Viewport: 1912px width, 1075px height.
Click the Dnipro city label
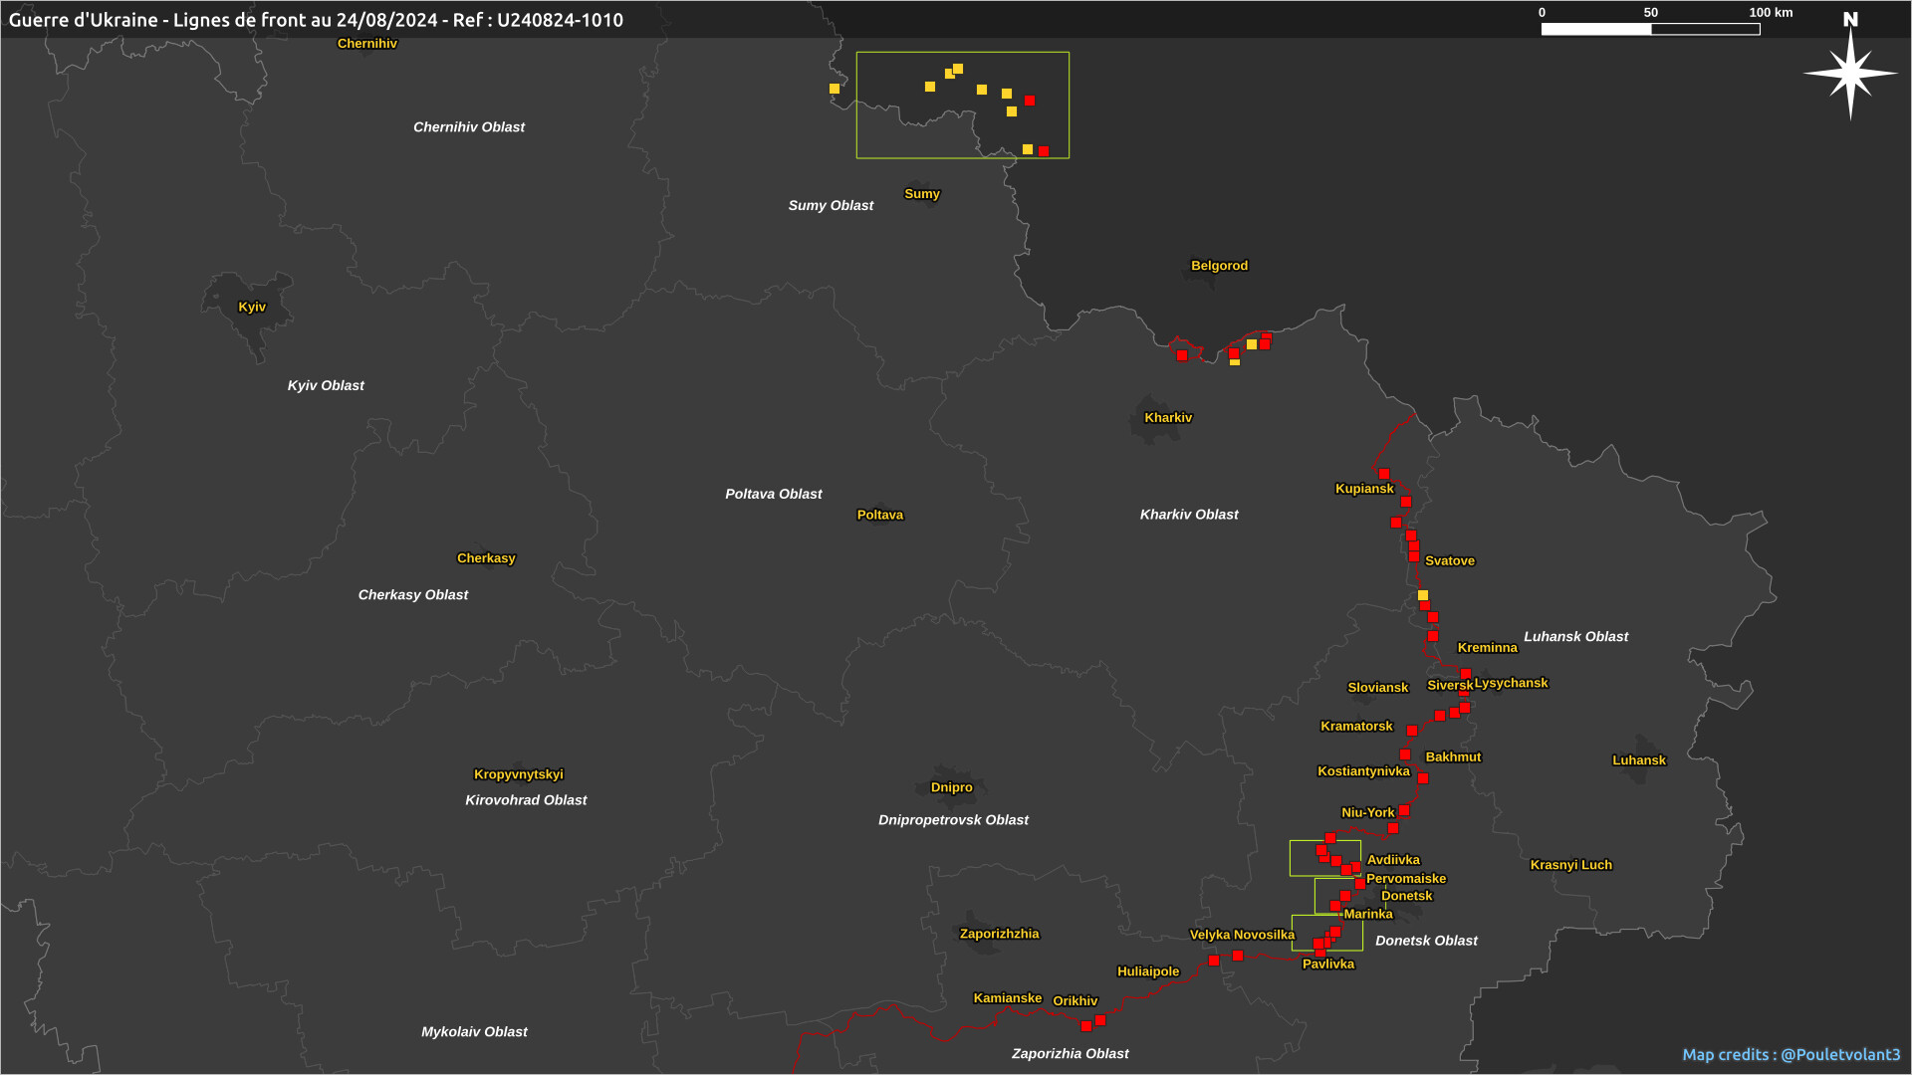[x=951, y=787]
